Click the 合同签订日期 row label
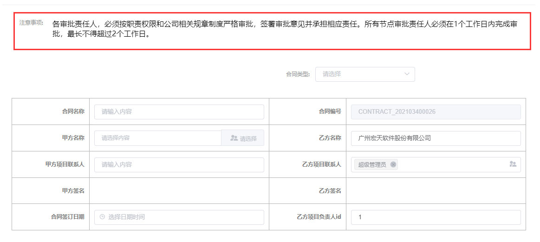540x242 pixels. click(x=67, y=217)
